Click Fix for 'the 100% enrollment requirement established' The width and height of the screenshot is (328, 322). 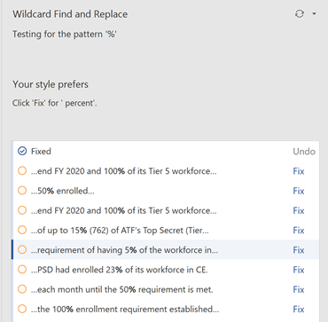pyautogui.click(x=299, y=310)
